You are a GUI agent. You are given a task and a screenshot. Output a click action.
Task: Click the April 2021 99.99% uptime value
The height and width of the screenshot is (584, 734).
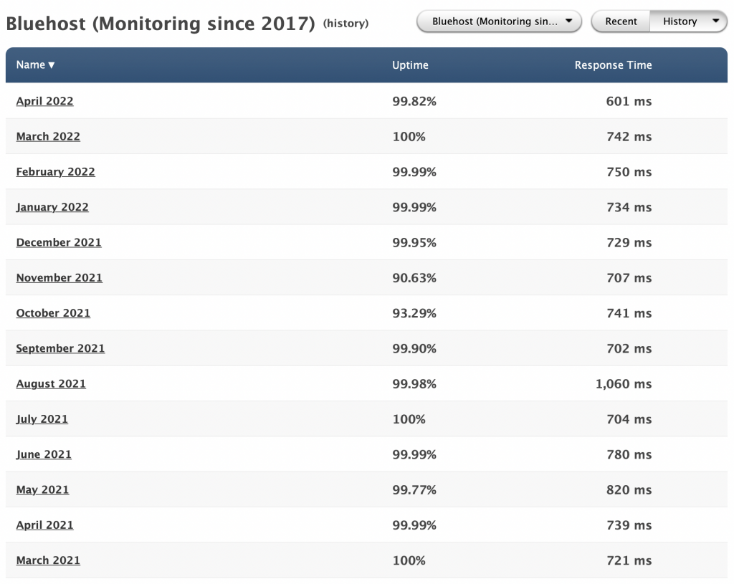pyautogui.click(x=414, y=525)
